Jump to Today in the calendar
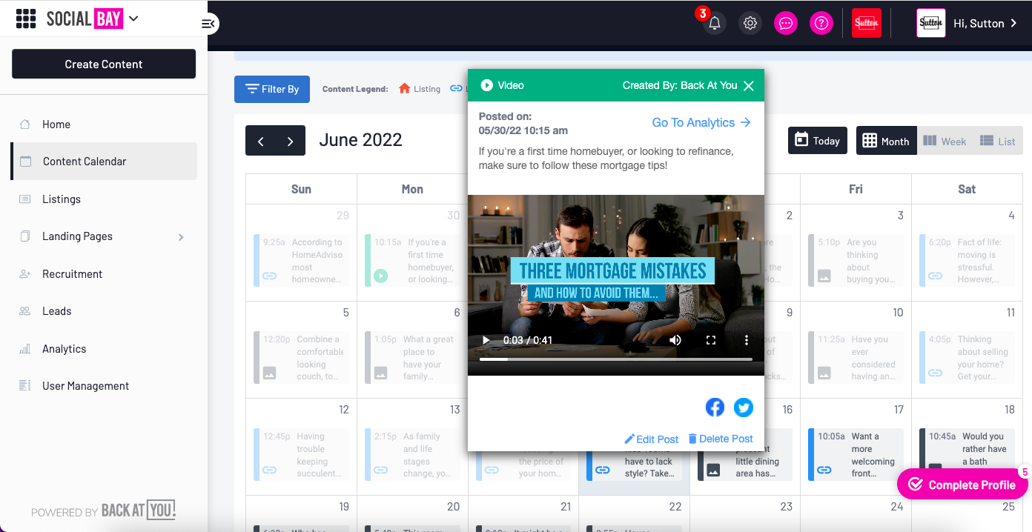The height and width of the screenshot is (532, 1032). (x=818, y=140)
